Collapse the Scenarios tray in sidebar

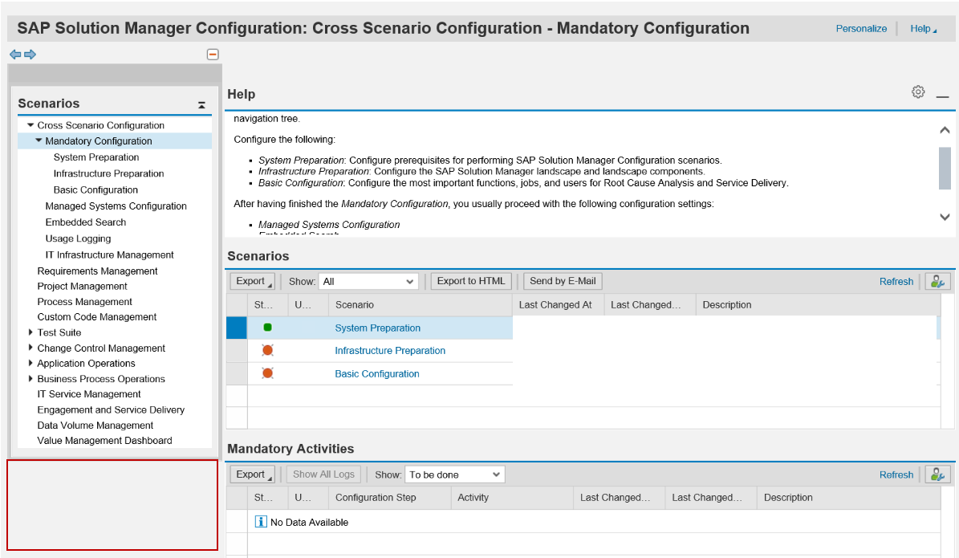(x=201, y=105)
